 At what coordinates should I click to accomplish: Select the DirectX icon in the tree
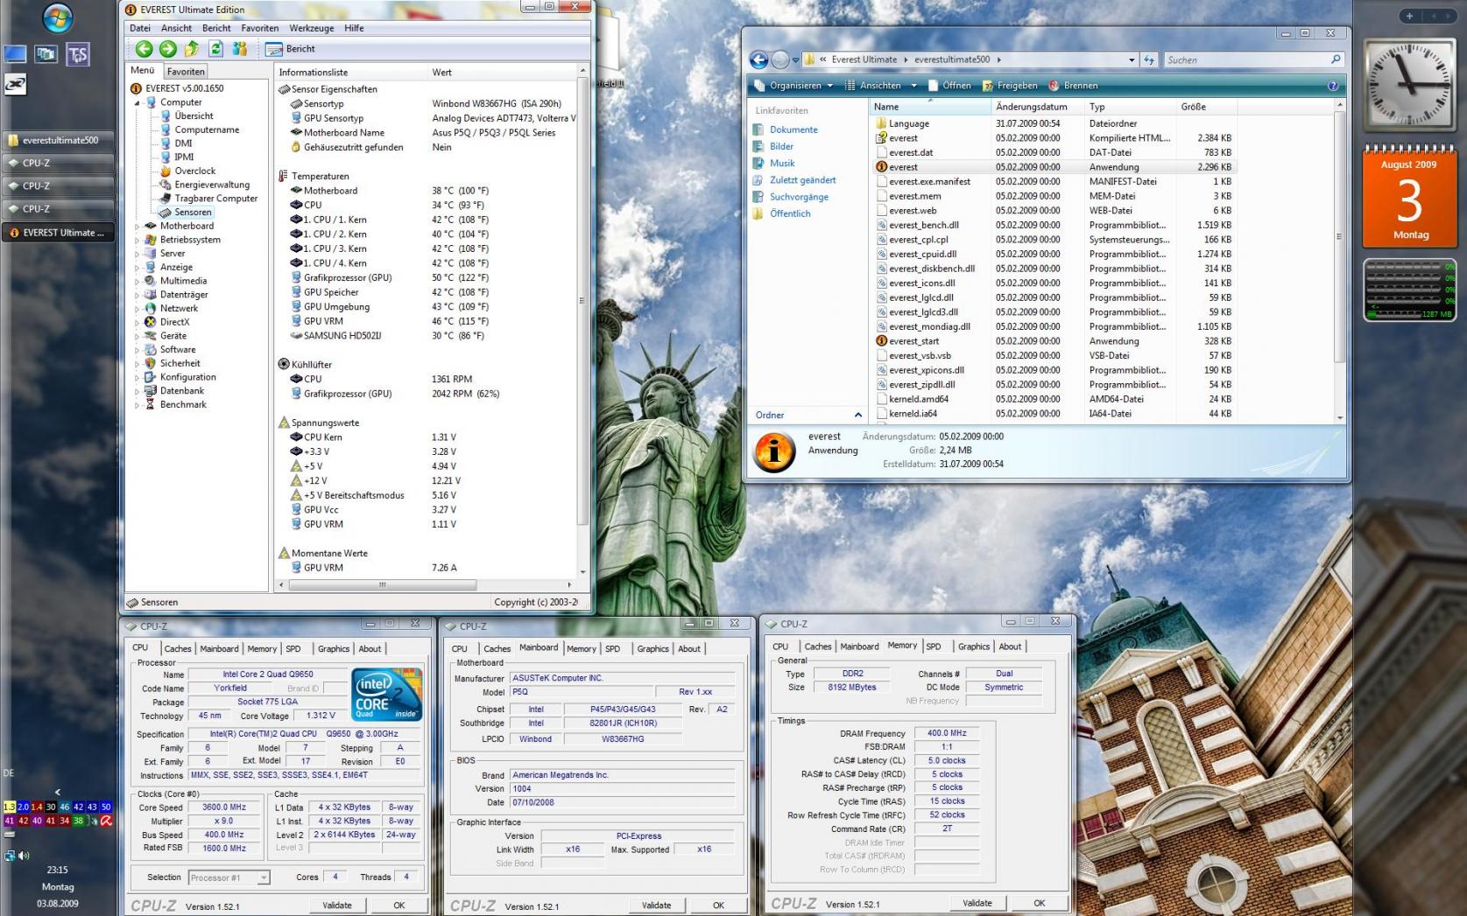[x=151, y=322]
